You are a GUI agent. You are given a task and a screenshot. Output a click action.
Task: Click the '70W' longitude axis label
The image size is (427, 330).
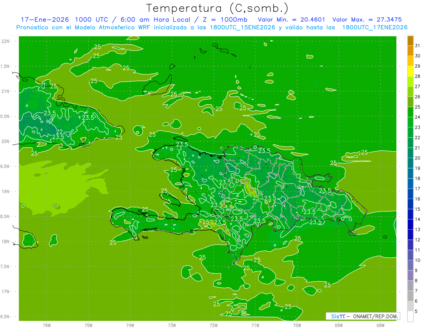[297, 325]
